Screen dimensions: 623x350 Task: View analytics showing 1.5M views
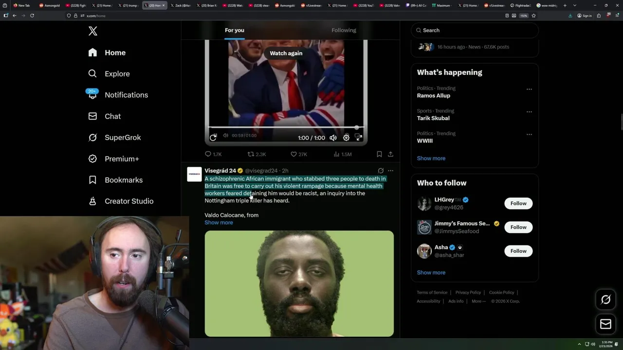(343, 154)
